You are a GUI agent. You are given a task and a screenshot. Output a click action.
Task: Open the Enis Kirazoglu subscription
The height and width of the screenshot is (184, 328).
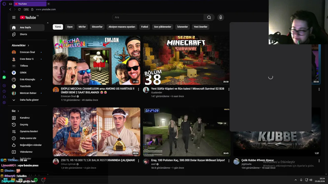coord(27,79)
